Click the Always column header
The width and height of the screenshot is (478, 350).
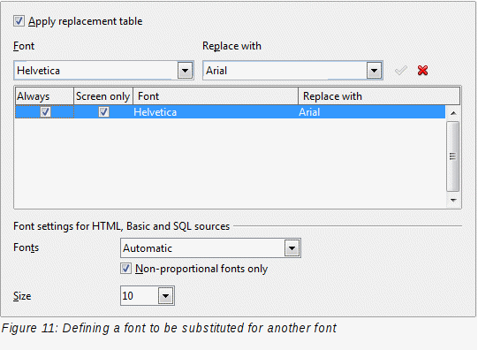pyautogui.click(x=44, y=96)
